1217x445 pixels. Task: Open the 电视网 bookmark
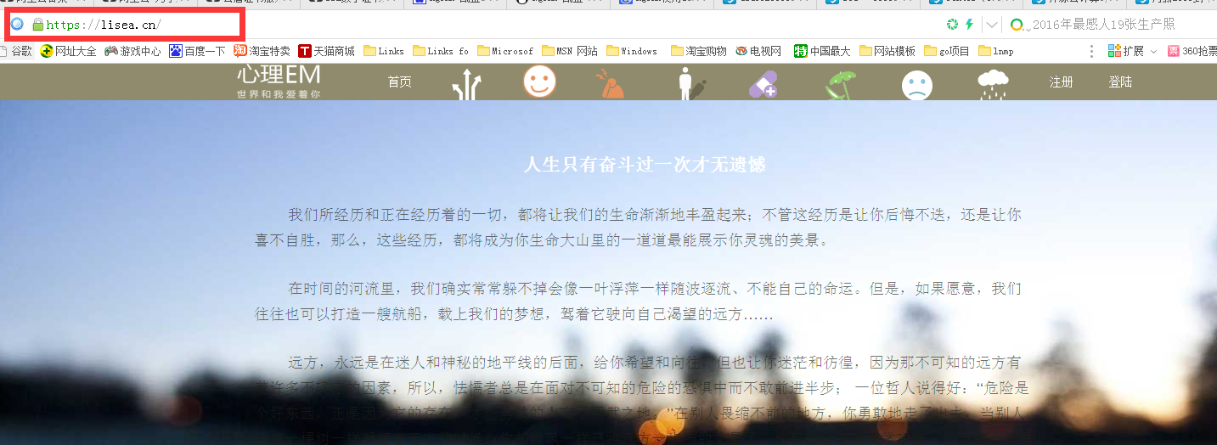758,51
